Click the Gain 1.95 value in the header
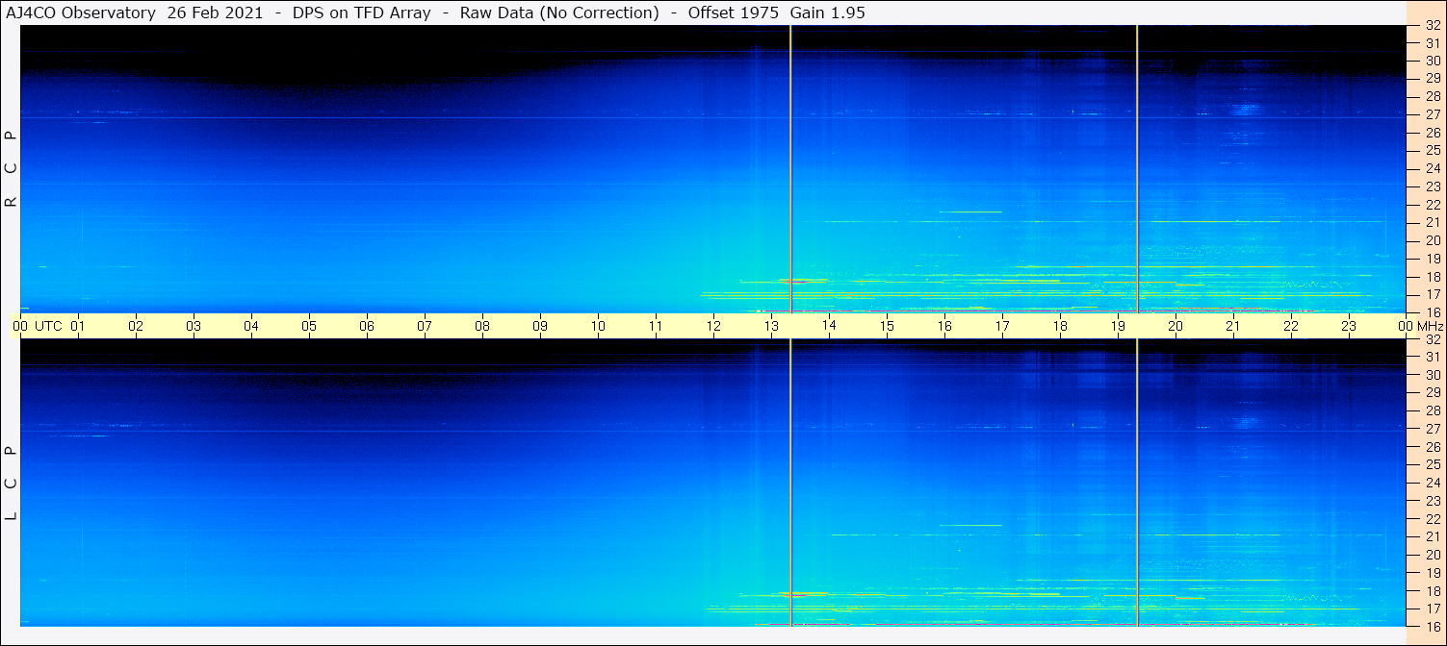 click(x=827, y=12)
